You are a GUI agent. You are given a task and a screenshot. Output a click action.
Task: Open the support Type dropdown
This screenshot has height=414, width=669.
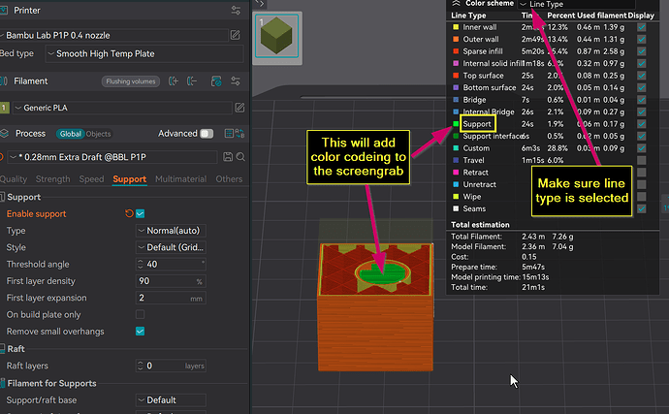(x=171, y=231)
